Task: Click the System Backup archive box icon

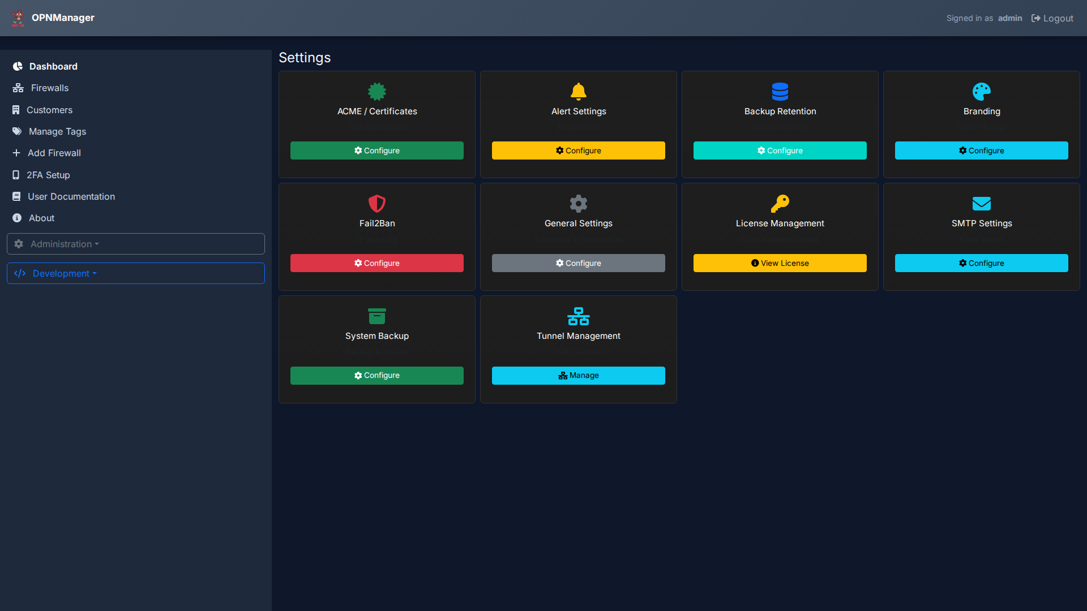Action: 377,316
